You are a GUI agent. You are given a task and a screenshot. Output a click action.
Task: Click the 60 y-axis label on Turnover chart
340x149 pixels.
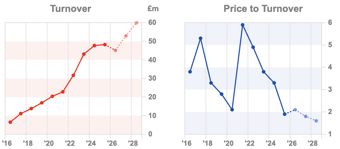(x=152, y=23)
